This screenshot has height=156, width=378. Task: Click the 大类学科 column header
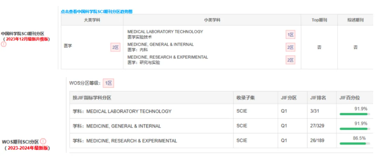coord(92,20)
